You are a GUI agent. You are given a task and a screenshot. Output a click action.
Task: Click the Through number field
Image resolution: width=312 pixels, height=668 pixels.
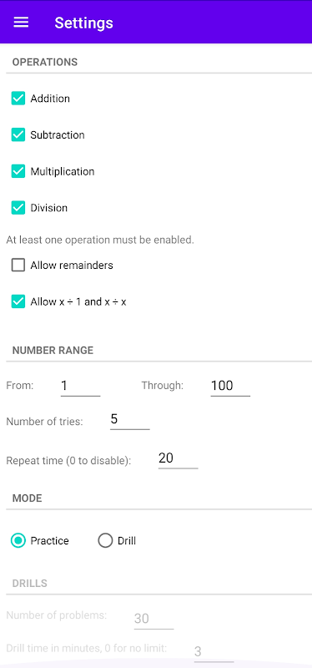tap(230, 387)
